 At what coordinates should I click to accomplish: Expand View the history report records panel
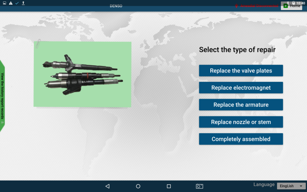(x=2, y=94)
